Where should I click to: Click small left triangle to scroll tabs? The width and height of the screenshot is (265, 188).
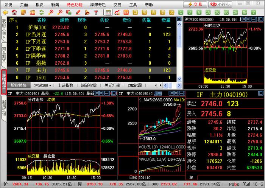coord(156,85)
